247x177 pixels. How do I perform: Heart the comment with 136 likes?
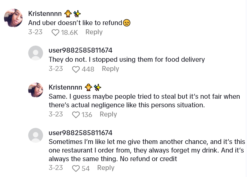tap(76, 115)
